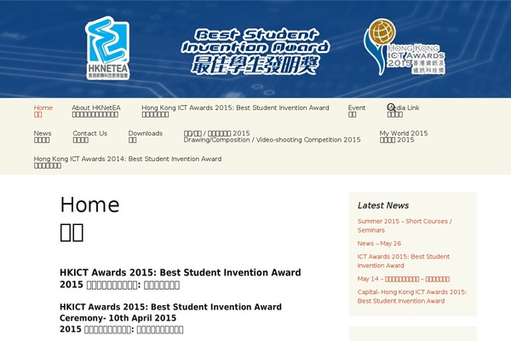Viewport: 511px width, 341px height.
Task: Click the first HKICT Awards 2015 article heading
Action: pos(181,279)
